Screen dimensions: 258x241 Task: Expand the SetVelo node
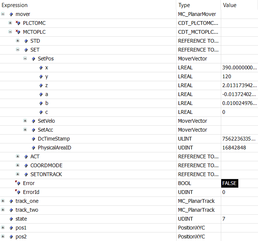[x=25, y=121]
